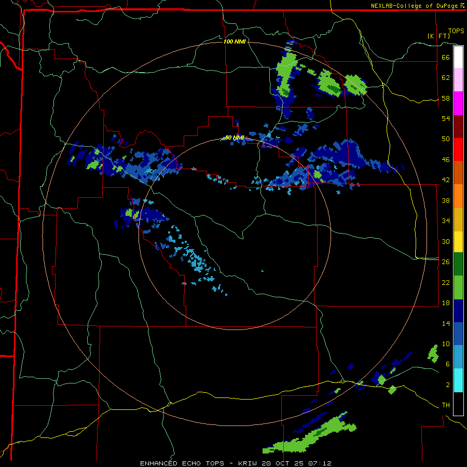This screenshot has width=467, height=467.
Task: Click the 22 legend value
Action: pos(446,282)
